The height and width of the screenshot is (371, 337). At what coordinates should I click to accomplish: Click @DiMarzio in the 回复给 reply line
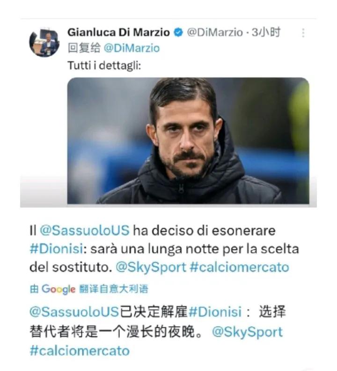click(x=132, y=48)
